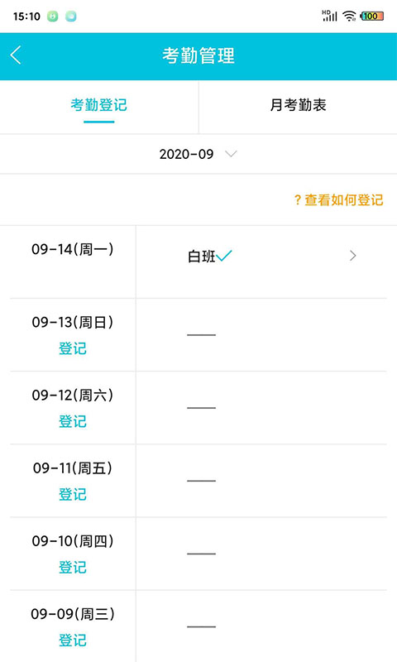Click 登记 under 09-12(周六)
The height and width of the screenshot is (662, 397).
pos(73,421)
